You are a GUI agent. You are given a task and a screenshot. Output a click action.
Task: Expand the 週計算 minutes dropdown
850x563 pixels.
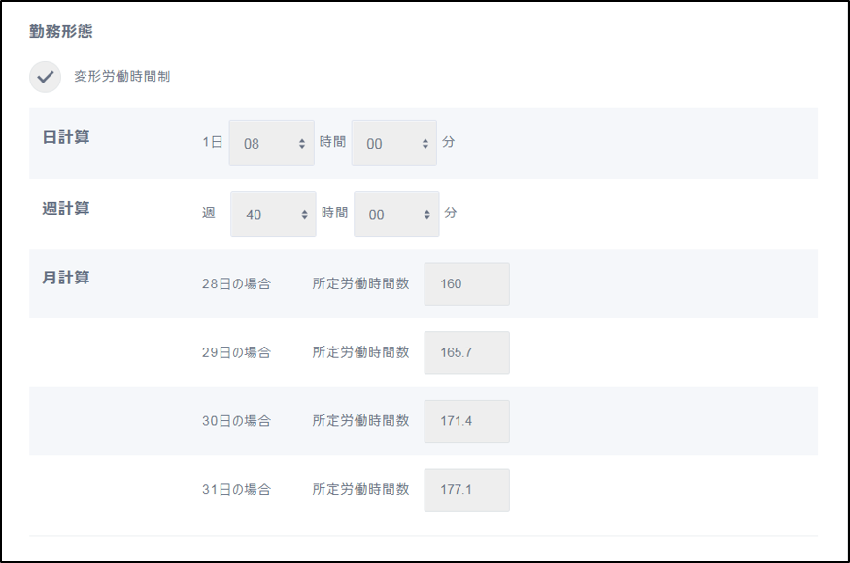point(396,215)
